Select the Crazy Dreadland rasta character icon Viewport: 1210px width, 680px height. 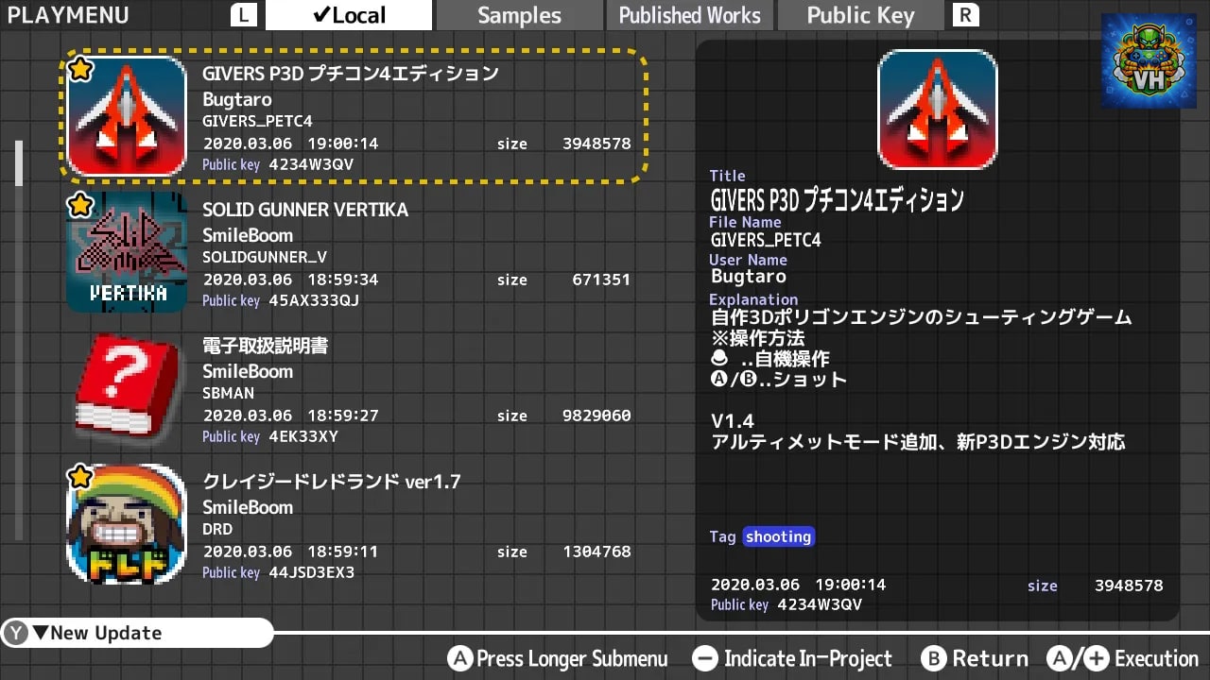127,524
